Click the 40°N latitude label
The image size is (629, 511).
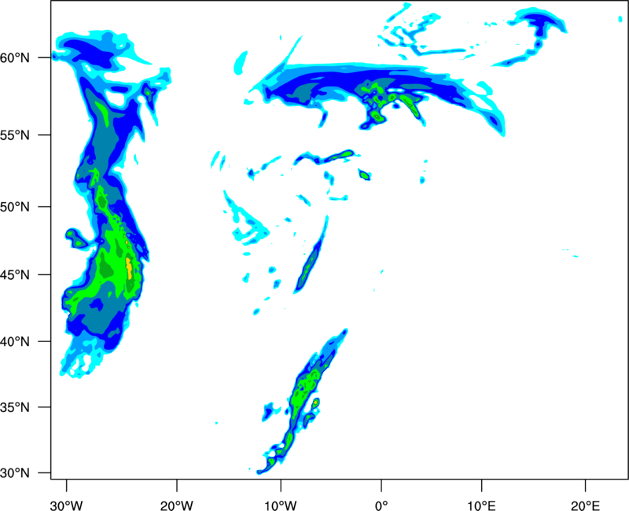15,342
